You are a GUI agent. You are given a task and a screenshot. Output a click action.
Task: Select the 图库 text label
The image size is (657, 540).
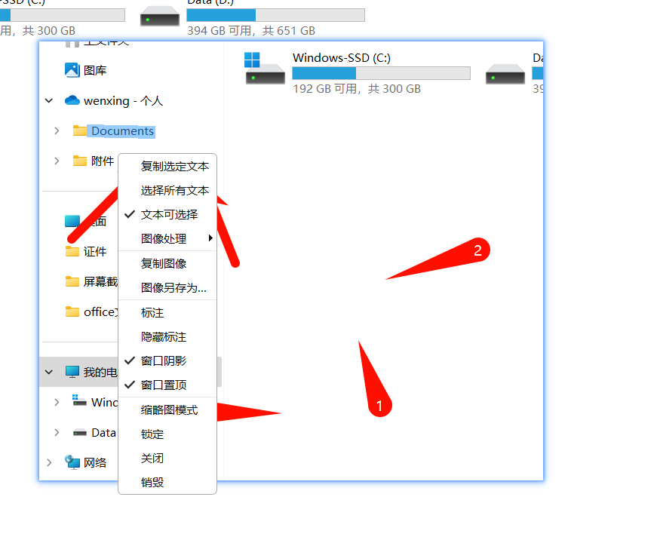(x=95, y=70)
